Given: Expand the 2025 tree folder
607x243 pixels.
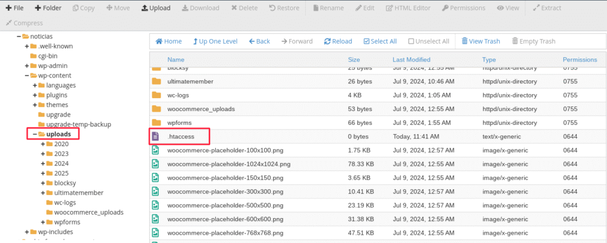Looking at the screenshot, I should click(x=43, y=173).
